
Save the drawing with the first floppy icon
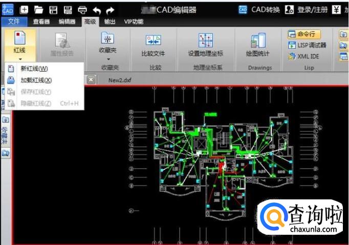(x=53, y=10)
